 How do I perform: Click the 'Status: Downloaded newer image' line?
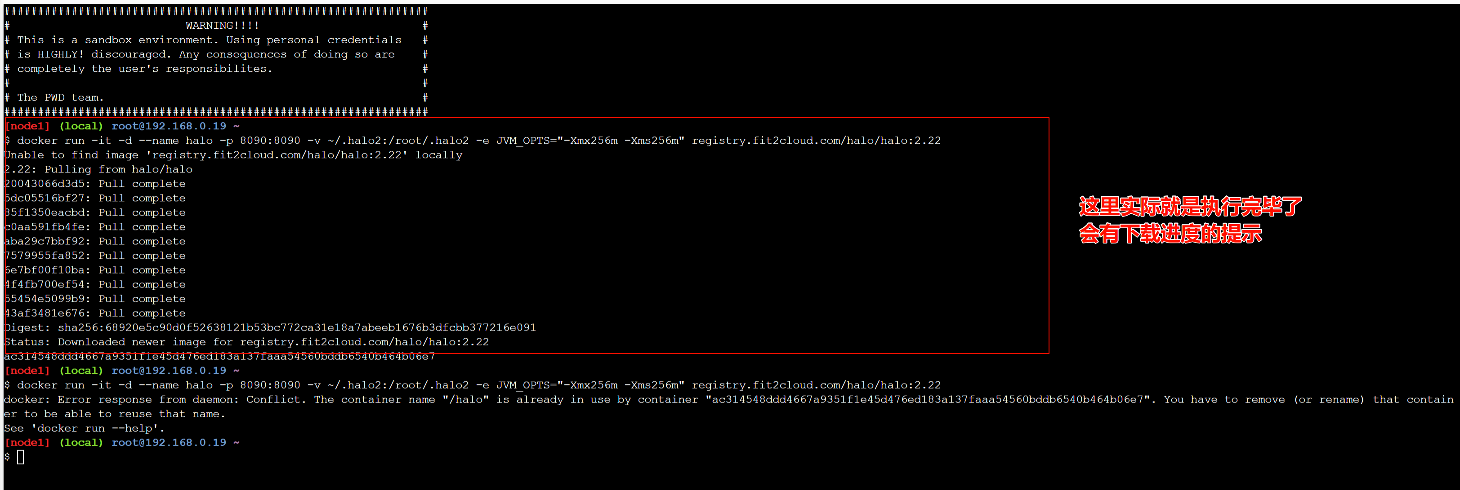pyautogui.click(x=246, y=342)
